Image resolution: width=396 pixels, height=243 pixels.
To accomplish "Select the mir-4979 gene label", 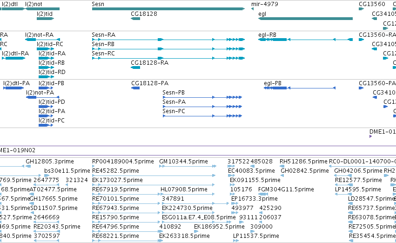I will tap(264, 4).
